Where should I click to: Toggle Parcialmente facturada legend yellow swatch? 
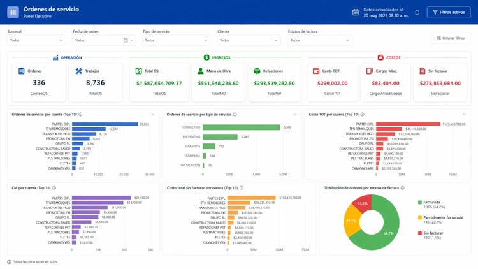tap(420, 217)
